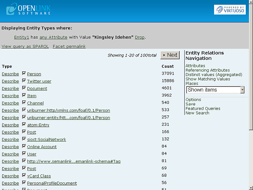The height and width of the screenshot is (190, 253).
Task: Click the page vertical scrollbar thumb
Action: pyautogui.click(x=251, y=66)
